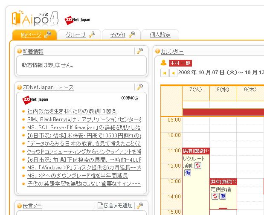The width and height of the screenshot is (264, 215).
Task: Click the red resize handle under 定例会議
Action: point(223,209)
